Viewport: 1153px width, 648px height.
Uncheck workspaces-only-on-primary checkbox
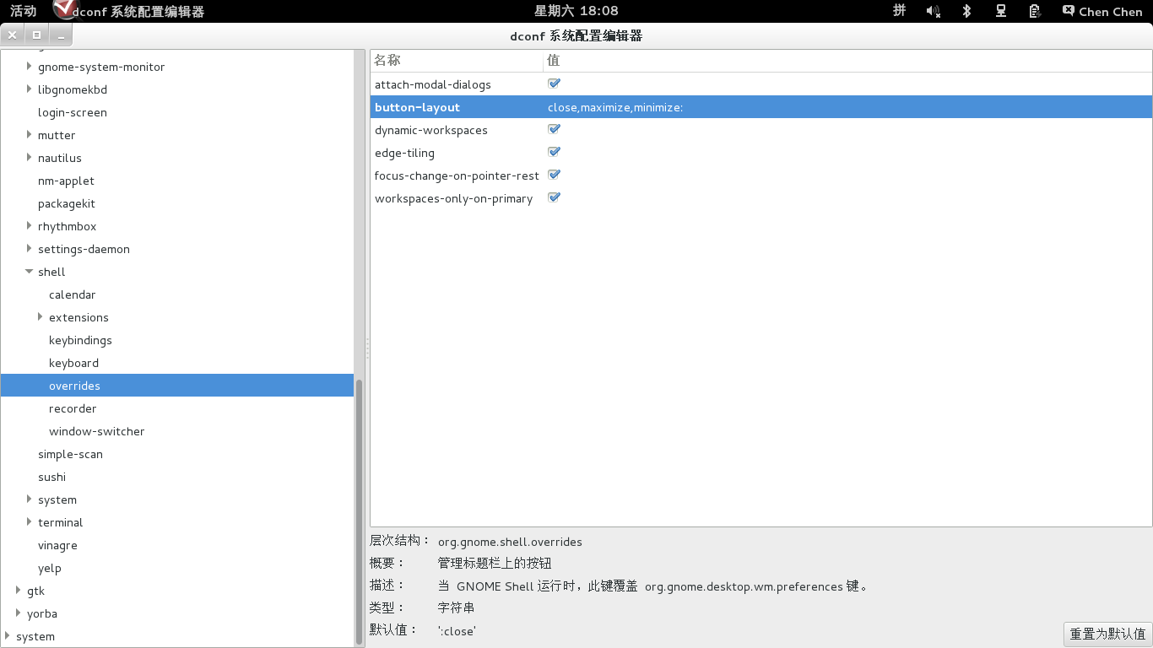pos(555,197)
